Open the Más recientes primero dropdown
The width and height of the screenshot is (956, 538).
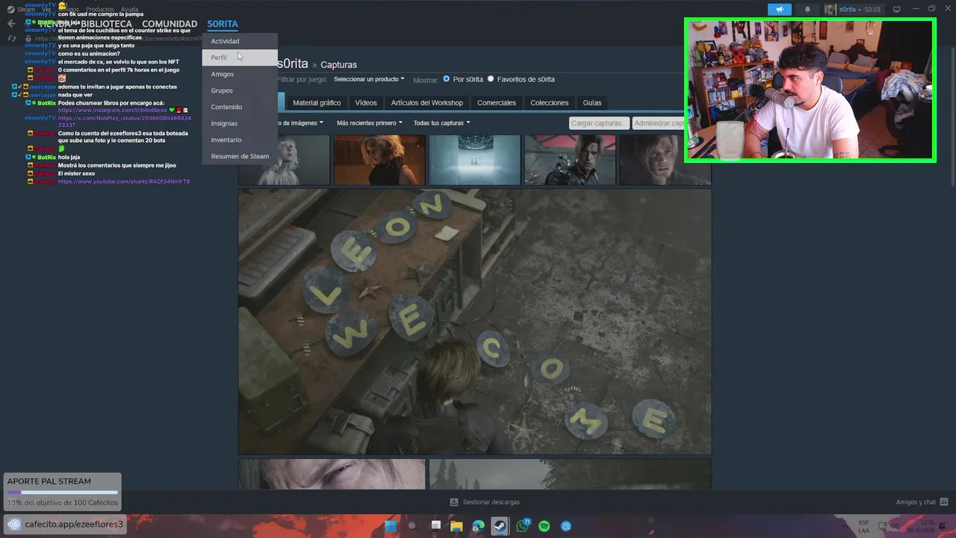click(x=369, y=123)
